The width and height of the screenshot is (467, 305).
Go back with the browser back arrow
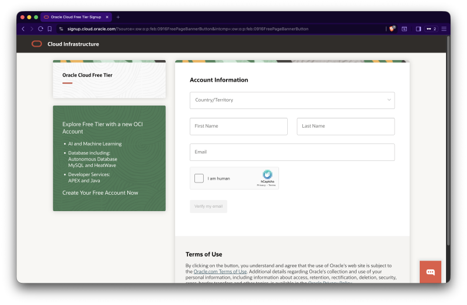23,29
